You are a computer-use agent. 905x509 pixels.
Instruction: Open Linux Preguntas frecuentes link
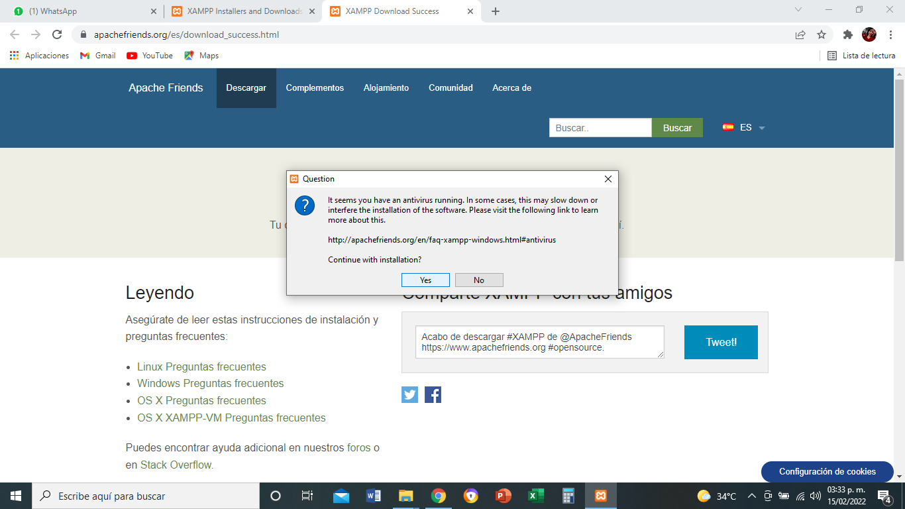click(201, 367)
